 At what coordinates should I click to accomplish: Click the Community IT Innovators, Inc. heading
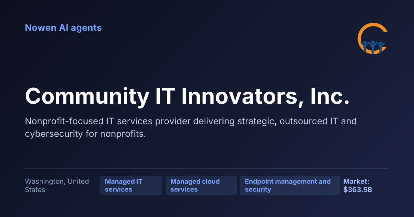(187, 96)
